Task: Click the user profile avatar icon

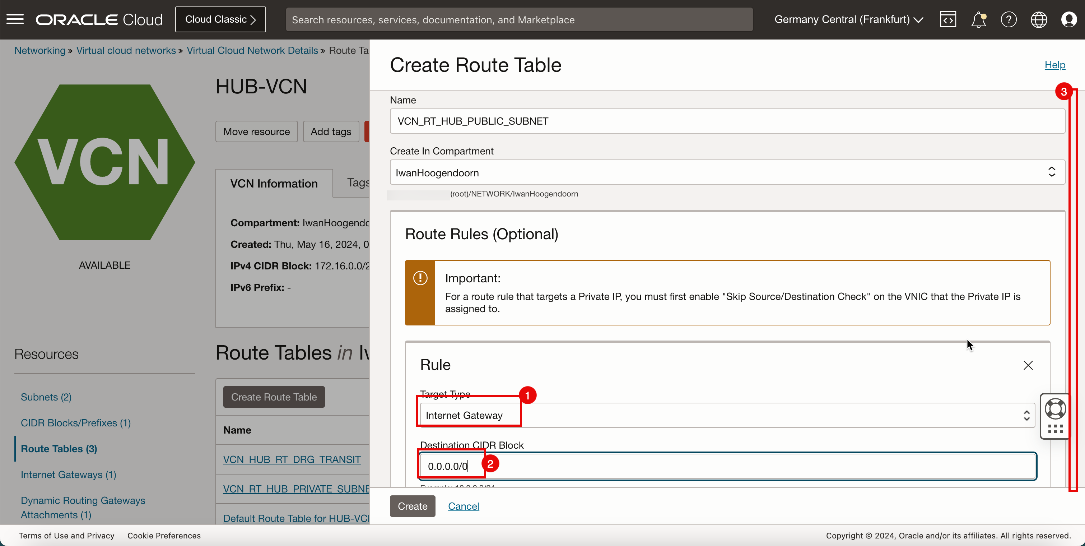Action: point(1070,19)
